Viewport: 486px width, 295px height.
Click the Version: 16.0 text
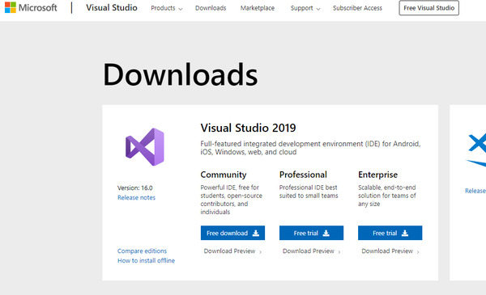135,188
